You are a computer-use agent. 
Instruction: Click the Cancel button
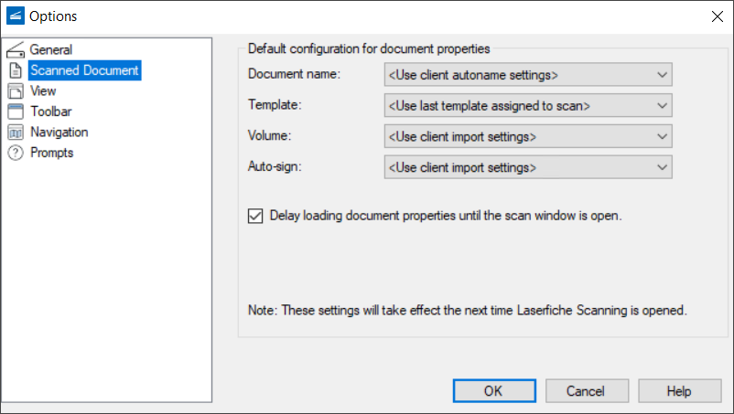click(585, 391)
